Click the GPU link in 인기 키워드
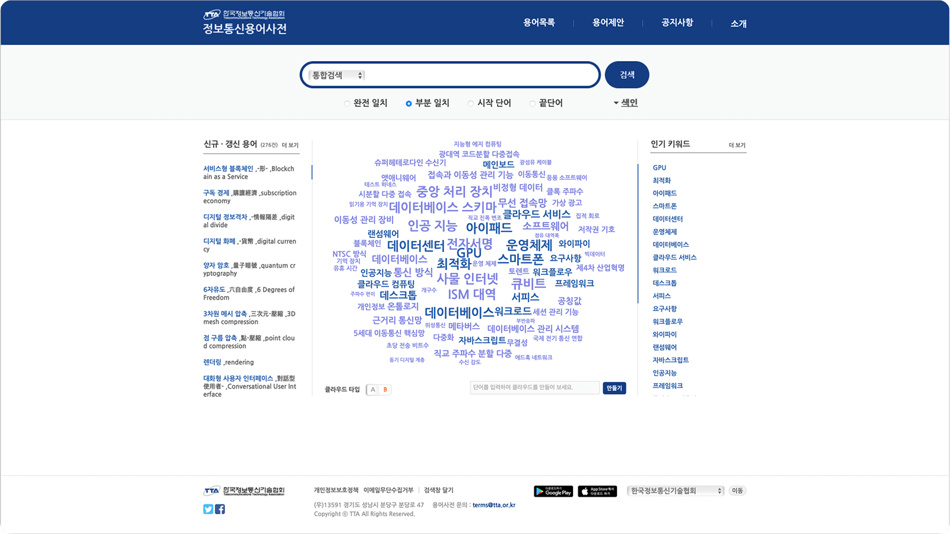 (659, 168)
